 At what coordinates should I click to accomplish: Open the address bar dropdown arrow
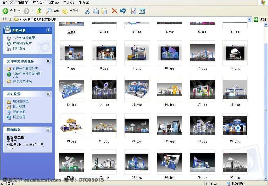[249, 19]
